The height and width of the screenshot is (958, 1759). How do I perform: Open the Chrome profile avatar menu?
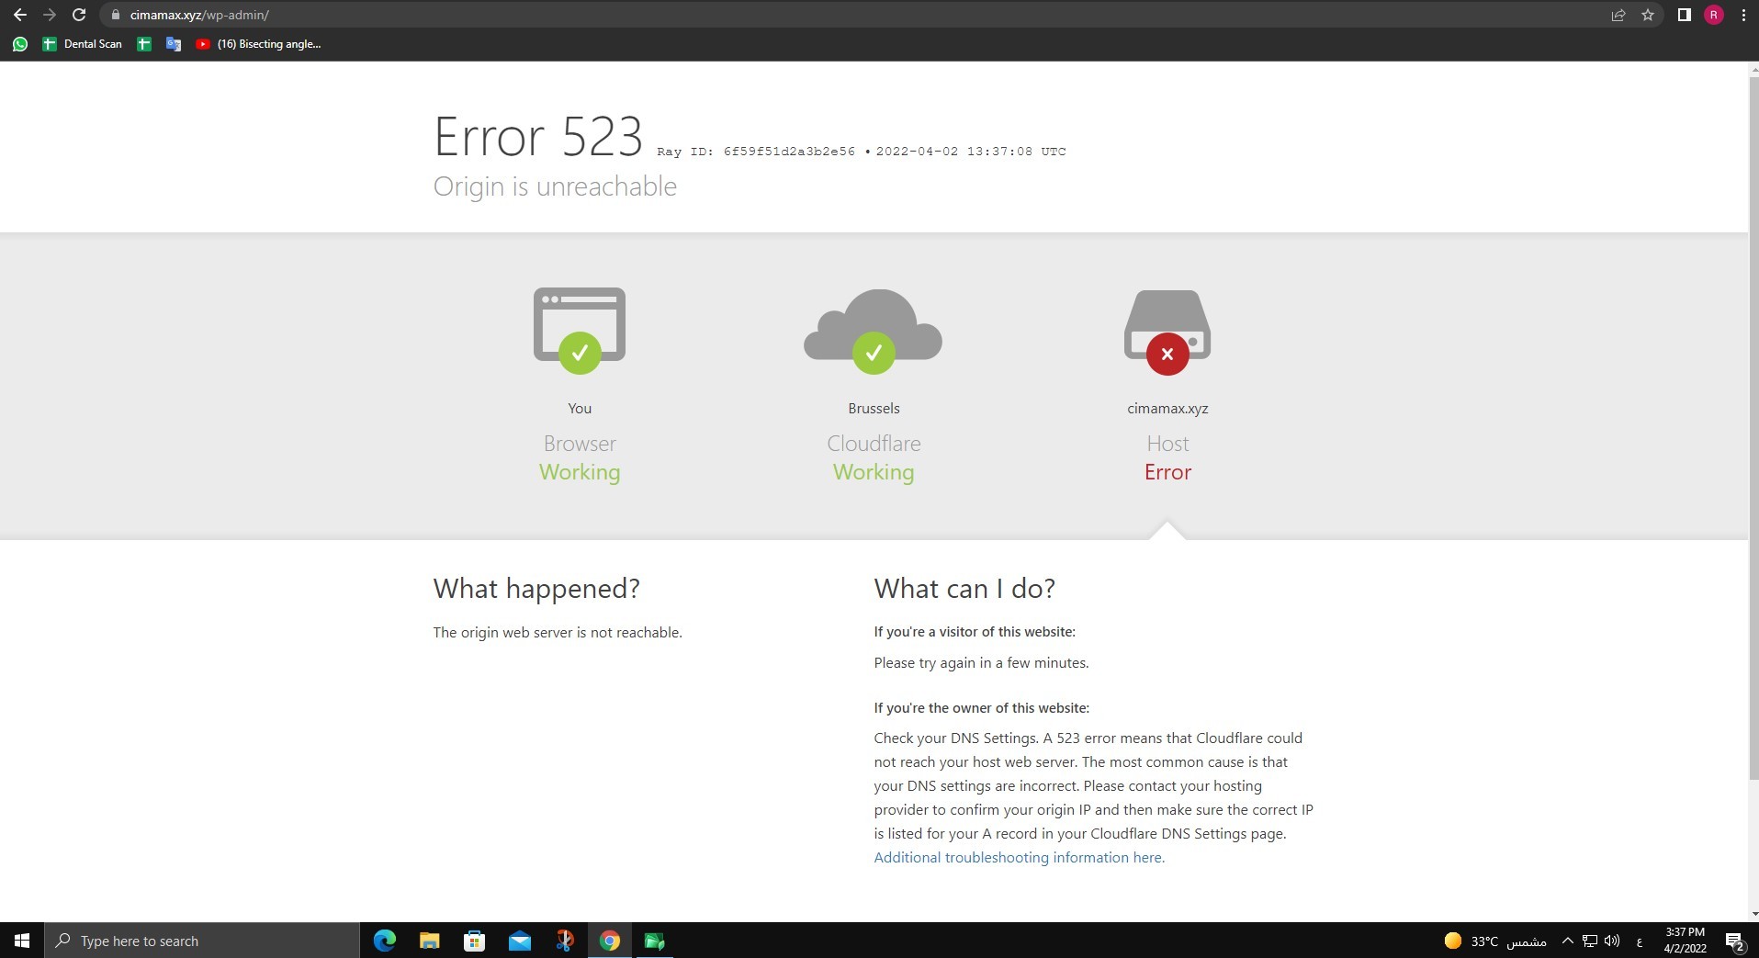[x=1713, y=15]
